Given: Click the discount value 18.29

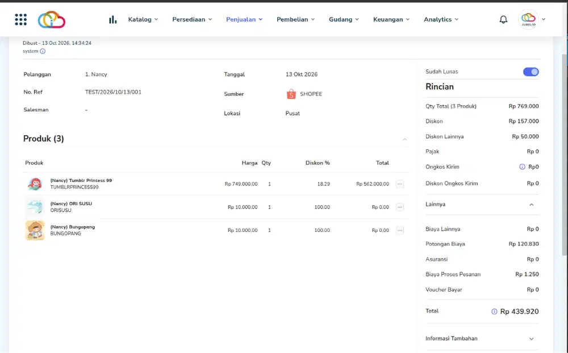Looking at the screenshot, I should point(324,184).
